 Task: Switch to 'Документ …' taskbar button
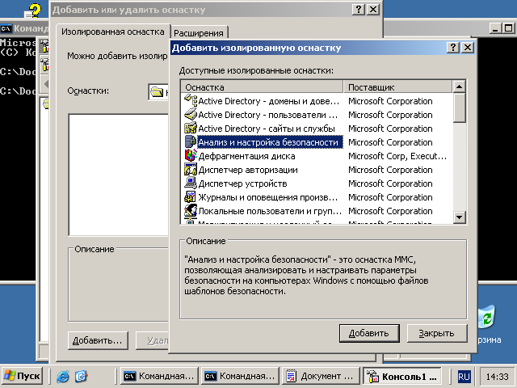(x=321, y=376)
